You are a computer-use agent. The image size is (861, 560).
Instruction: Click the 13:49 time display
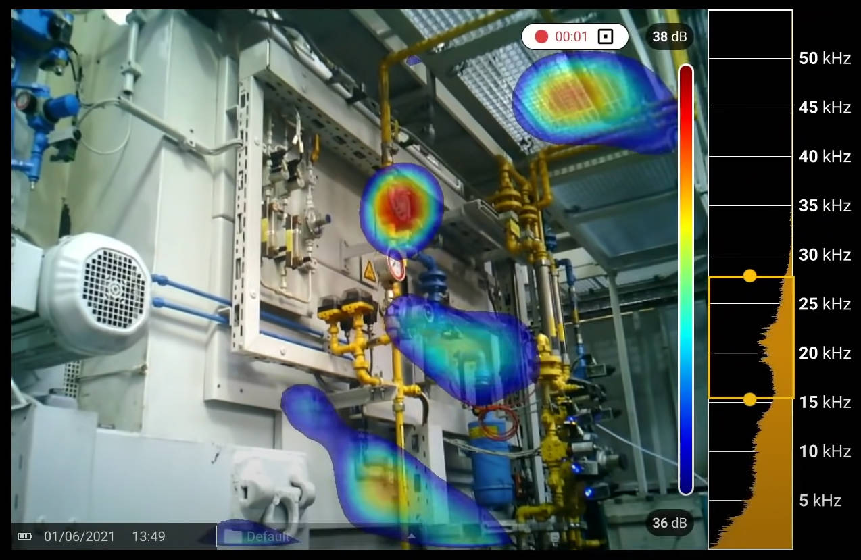tap(148, 537)
